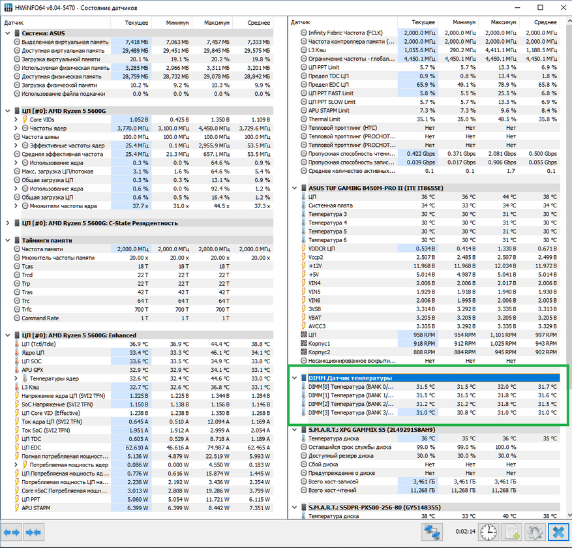Open sensor settings gear icon
This screenshot has height=548, width=572.
pos(535,532)
